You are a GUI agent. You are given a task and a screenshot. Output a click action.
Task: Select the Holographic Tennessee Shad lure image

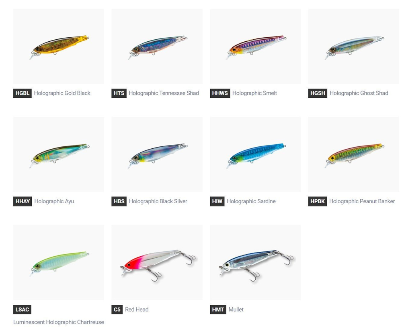coord(157,47)
